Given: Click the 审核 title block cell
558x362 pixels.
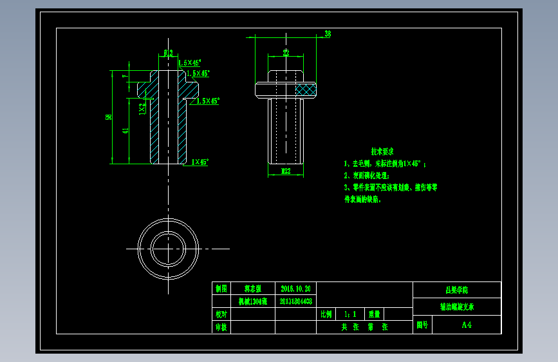Looking at the screenshot, I should click(221, 327).
